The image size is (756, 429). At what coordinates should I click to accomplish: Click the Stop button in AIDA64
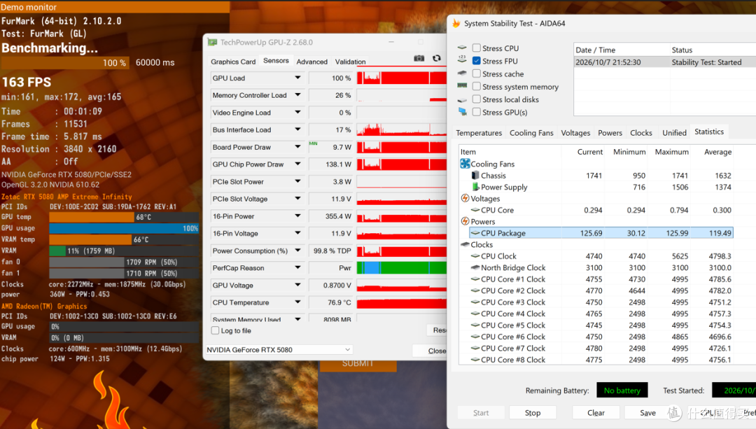point(532,413)
